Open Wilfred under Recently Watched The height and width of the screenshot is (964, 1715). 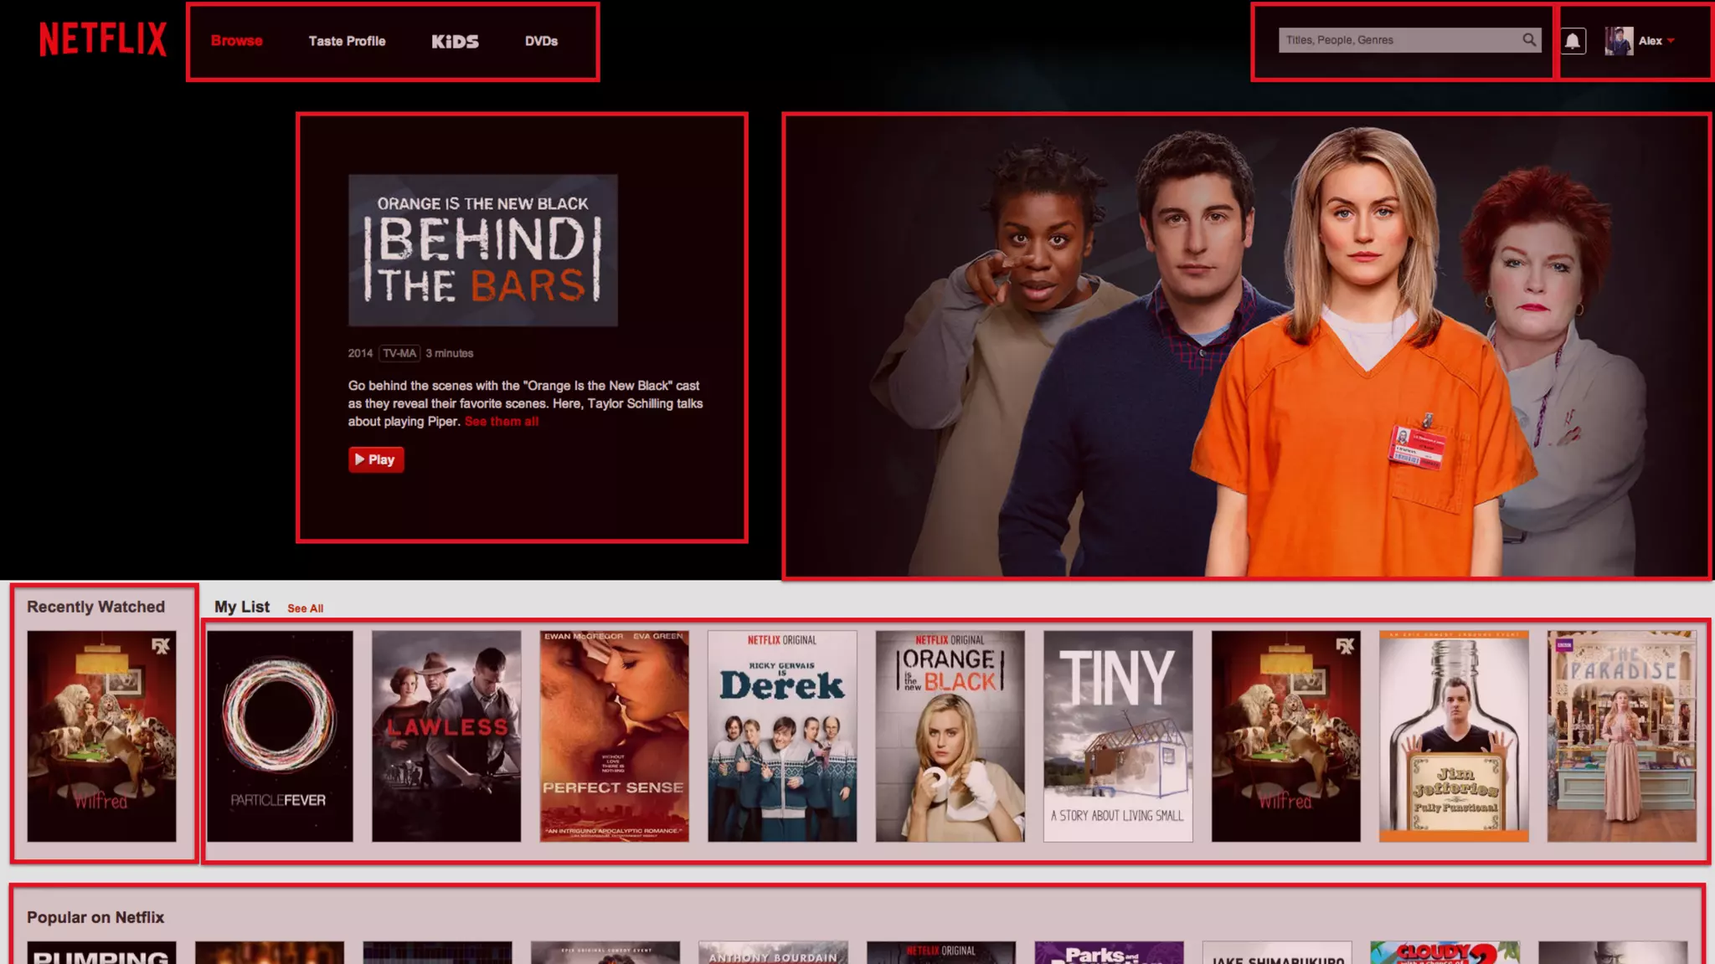pyautogui.click(x=101, y=736)
